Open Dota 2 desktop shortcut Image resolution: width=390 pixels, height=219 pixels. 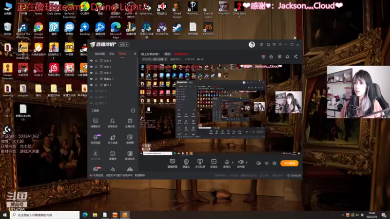(x=39, y=70)
